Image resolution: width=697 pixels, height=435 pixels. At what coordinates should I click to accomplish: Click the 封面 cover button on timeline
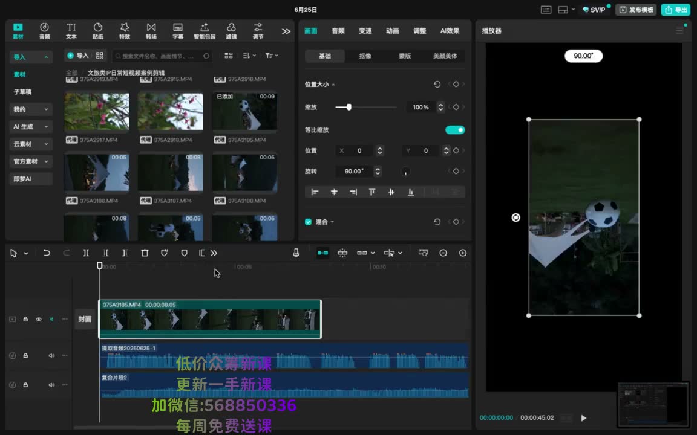pos(85,319)
